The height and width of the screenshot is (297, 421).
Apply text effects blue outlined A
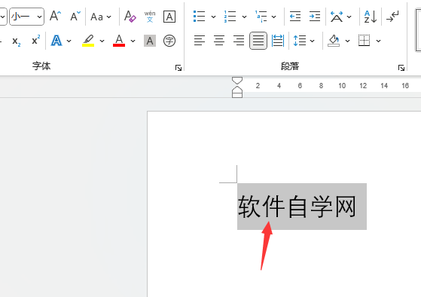pos(56,41)
